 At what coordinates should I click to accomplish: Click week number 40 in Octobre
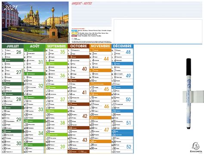click(84, 69)
